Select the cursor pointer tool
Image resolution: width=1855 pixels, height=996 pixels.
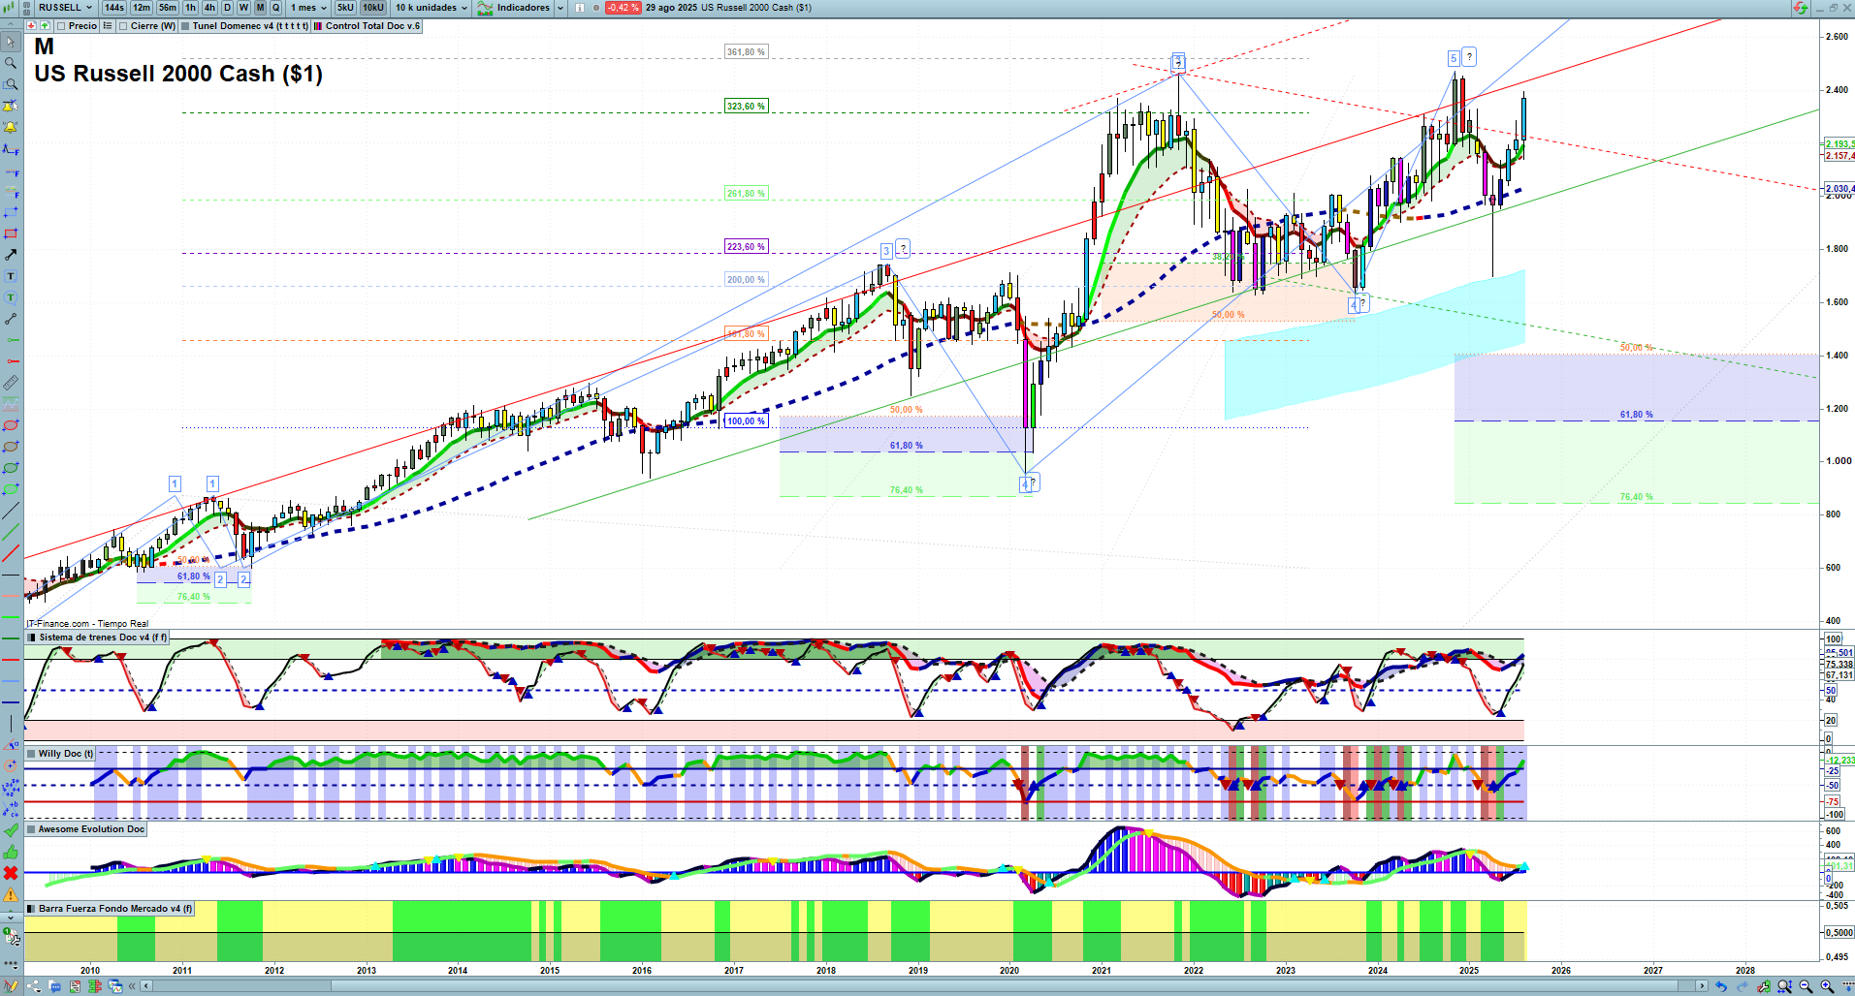coord(11,42)
